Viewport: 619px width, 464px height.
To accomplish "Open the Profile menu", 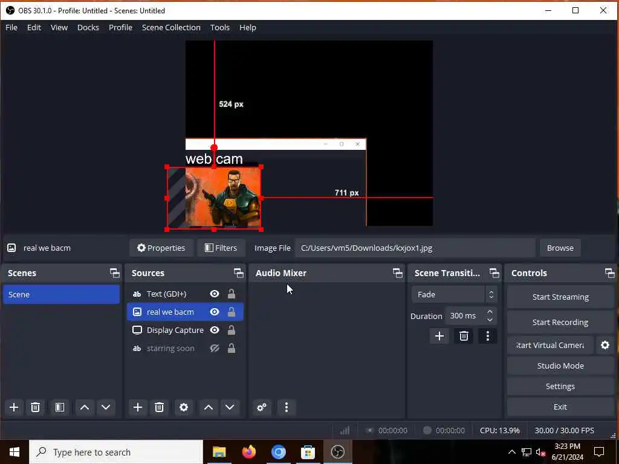I will (x=120, y=28).
